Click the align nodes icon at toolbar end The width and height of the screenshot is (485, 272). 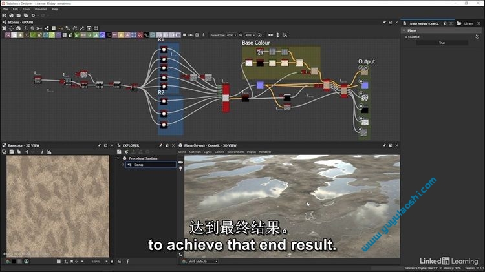tap(285, 36)
